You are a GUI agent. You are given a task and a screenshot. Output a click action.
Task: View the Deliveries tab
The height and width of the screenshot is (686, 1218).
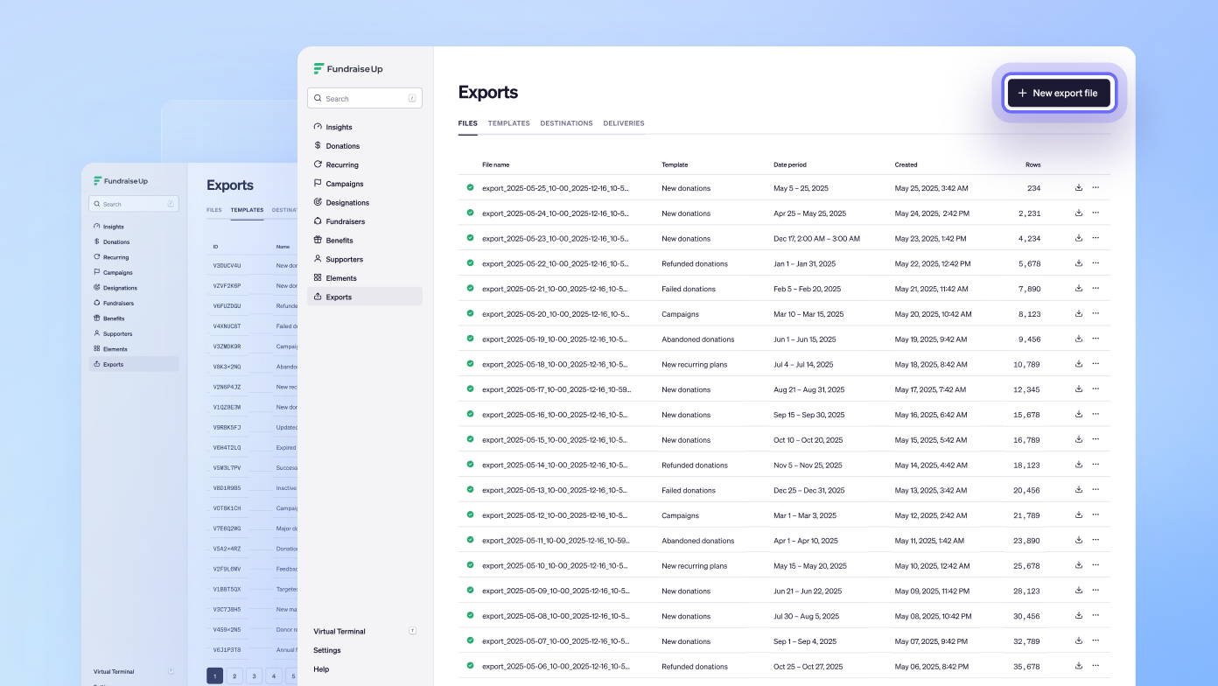[623, 123]
